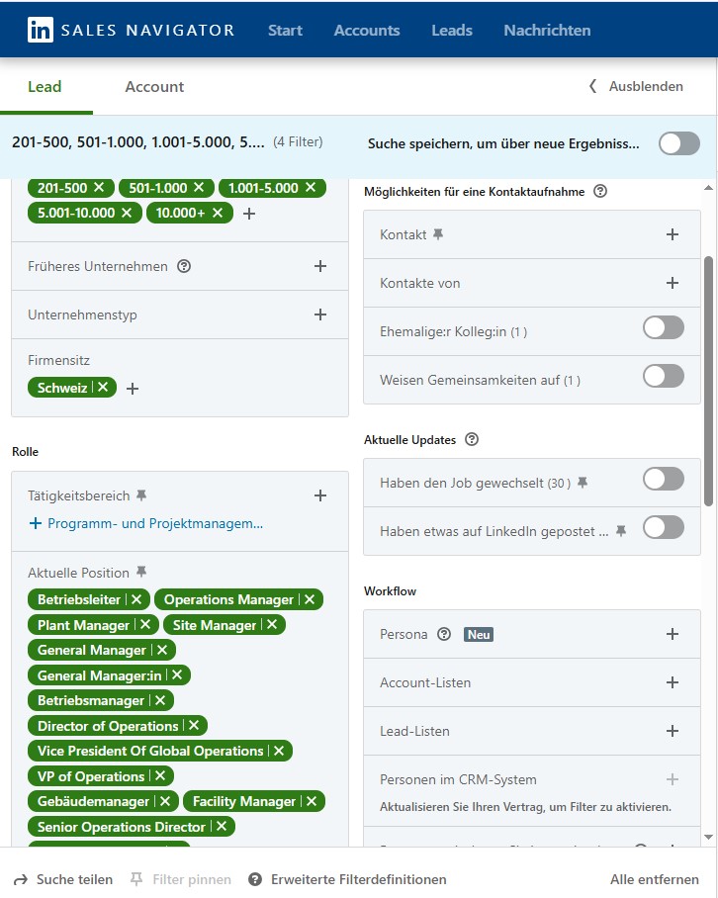Click pin icon for Haben den Job gewechselt
This screenshot has height=898, width=718.
pyautogui.click(x=583, y=483)
